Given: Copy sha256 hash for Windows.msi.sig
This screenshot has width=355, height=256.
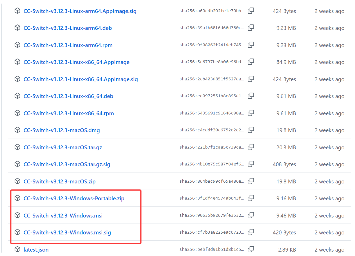Looking at the screenshot, I should pos(251,232).
